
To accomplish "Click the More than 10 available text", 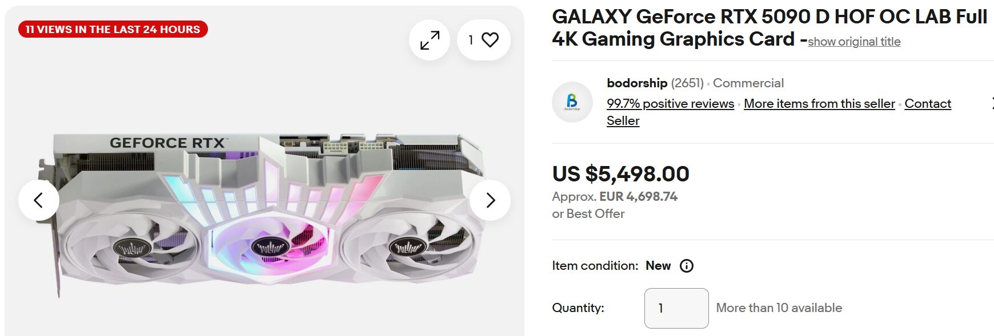I will [x=779, y=308].
